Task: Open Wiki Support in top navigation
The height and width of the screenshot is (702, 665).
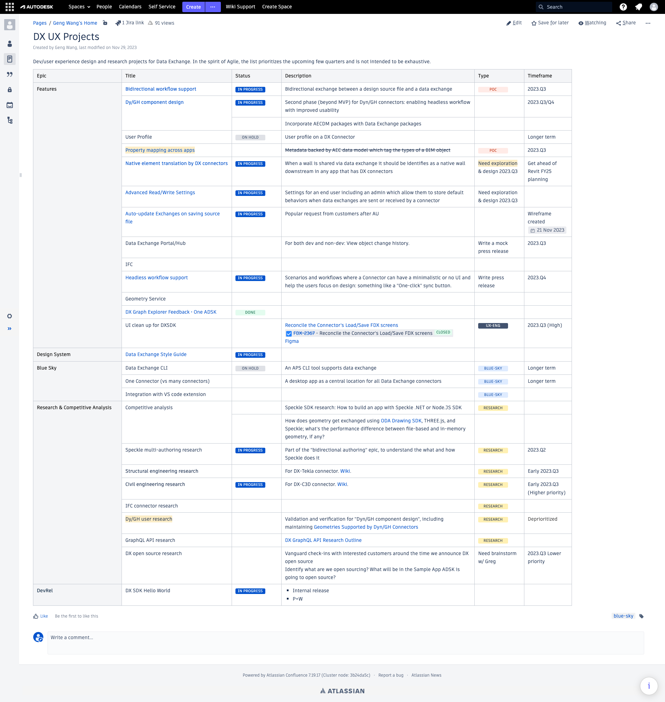Action: 240,7
